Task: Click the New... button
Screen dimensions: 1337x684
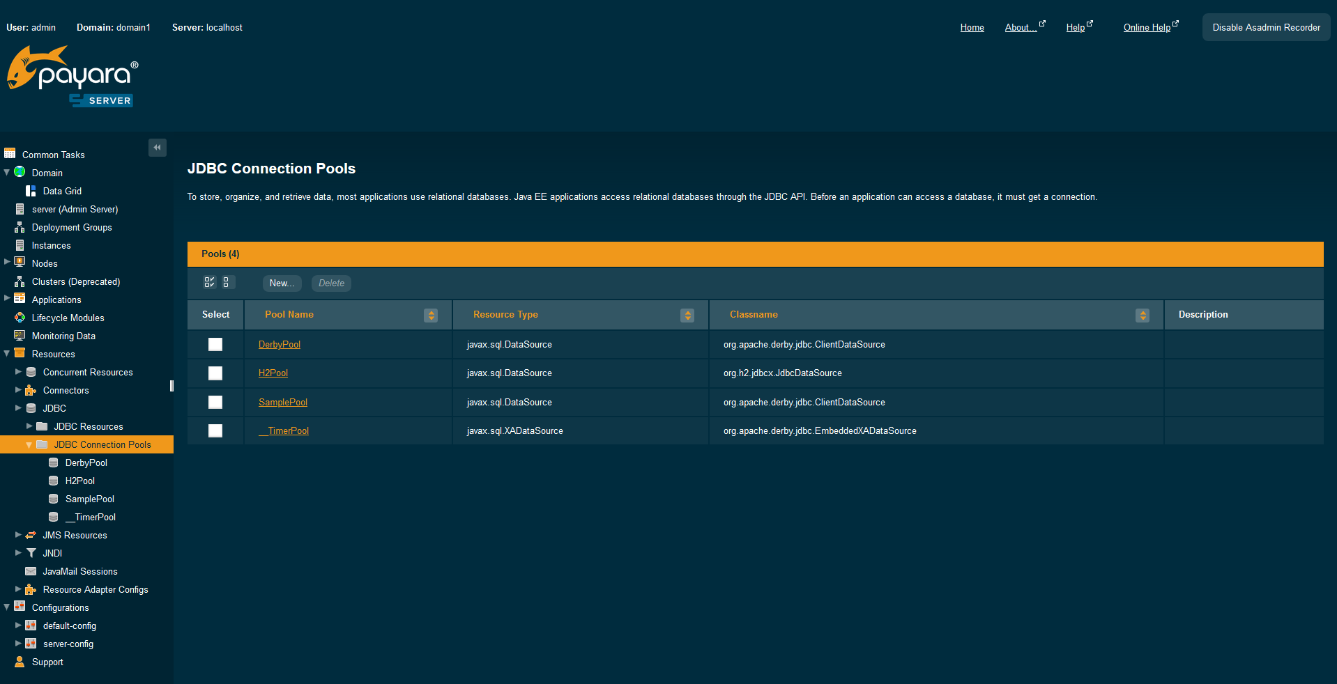Action: coord(282,283)
